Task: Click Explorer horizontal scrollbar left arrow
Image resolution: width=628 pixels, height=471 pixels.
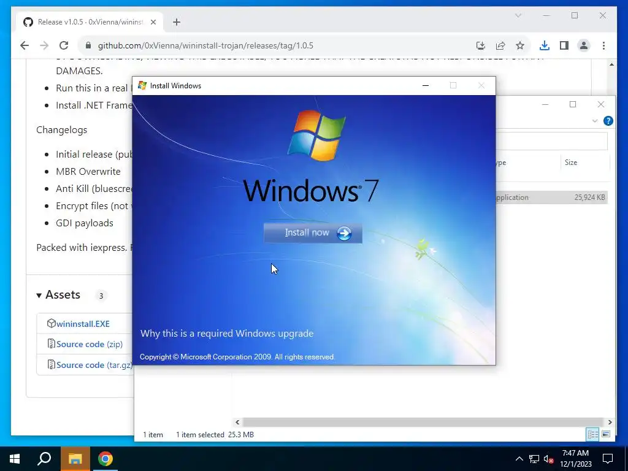Action: point(237,422)
